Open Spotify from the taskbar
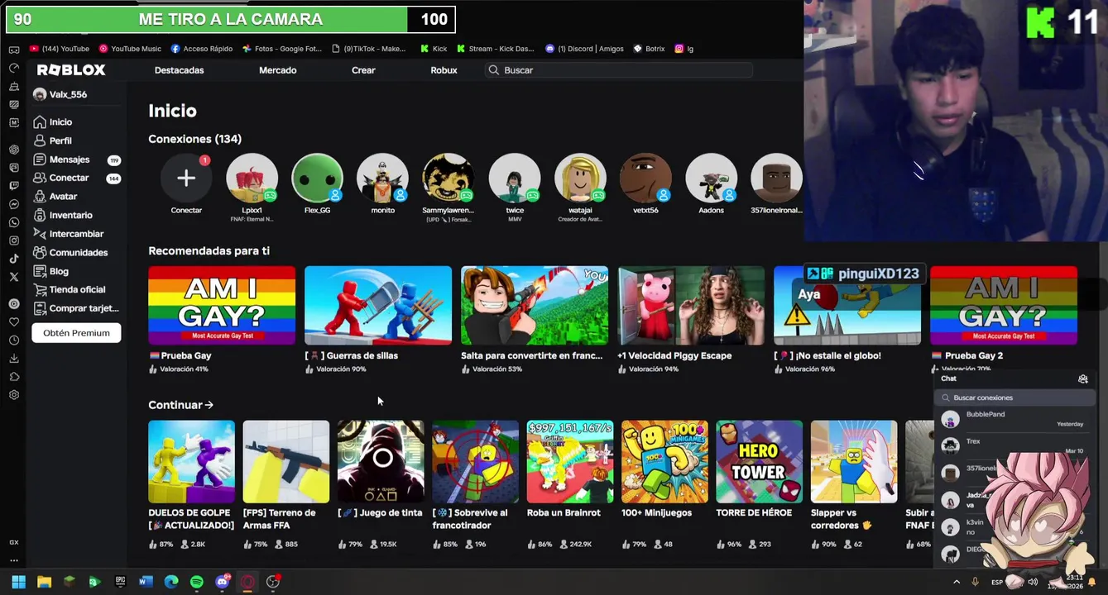The height and width of the screenshot is (595, 1108). 196,582
